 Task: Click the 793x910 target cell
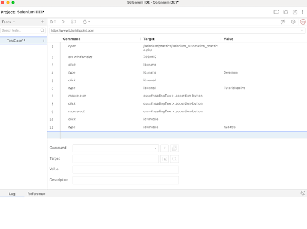click(150, 57)
